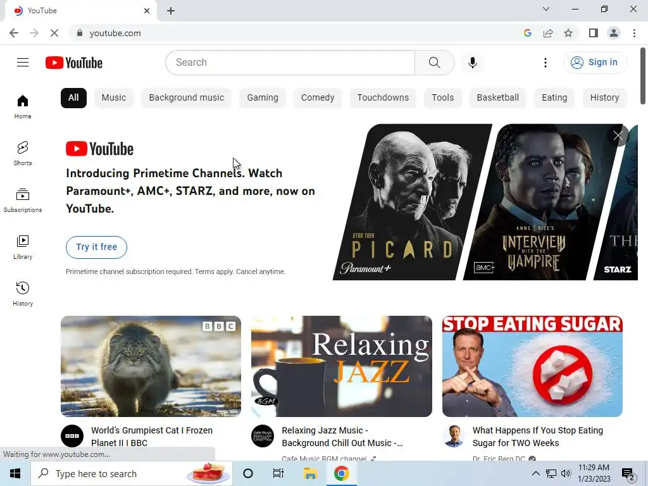Select the Touchdowns filter chip
This screenshot has height=486, width=648.
(x=383, y=98)
